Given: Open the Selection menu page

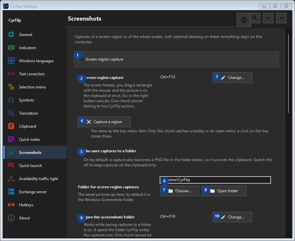Looking at the screenshot, I should click(35, 87).
